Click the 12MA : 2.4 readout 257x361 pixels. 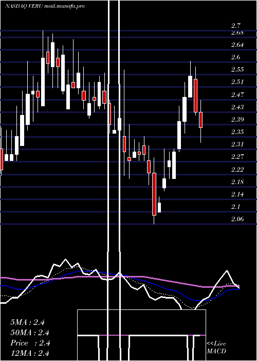pos(30,353)
